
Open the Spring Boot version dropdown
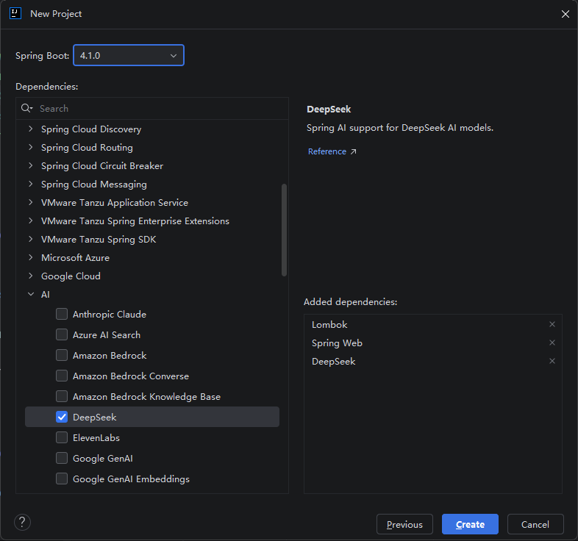tap(129, 55)
